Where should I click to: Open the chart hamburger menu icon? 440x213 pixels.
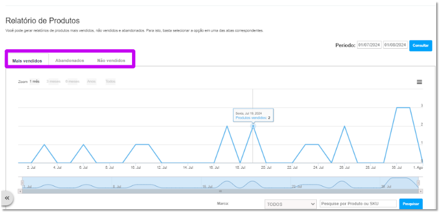419,82
